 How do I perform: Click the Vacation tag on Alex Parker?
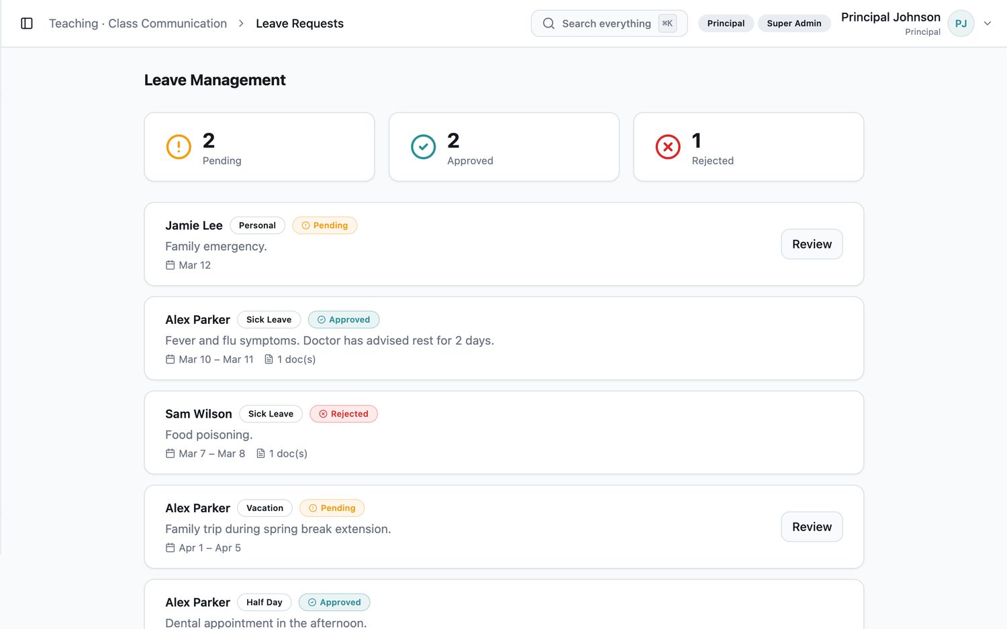[x=265, y=508]
